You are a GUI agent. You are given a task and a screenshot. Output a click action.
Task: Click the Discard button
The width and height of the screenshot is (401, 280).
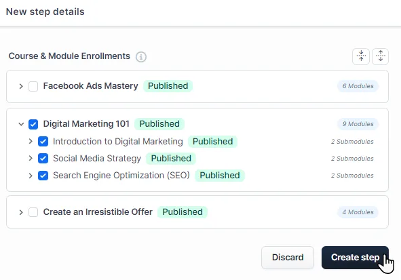(x=288, y=257)
